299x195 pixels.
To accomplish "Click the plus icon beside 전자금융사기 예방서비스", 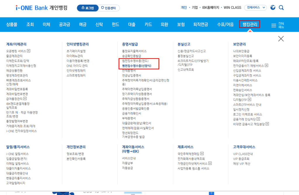I will 266,65.
